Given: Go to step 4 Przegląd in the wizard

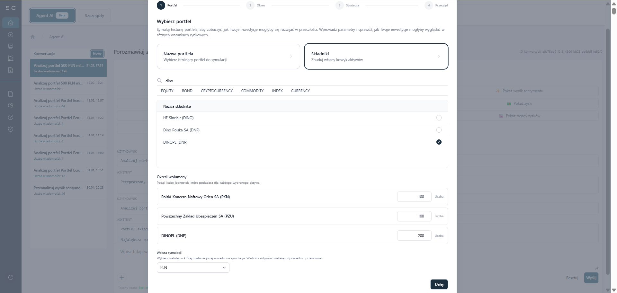Looking at the screenshot, I should (436, 5).
